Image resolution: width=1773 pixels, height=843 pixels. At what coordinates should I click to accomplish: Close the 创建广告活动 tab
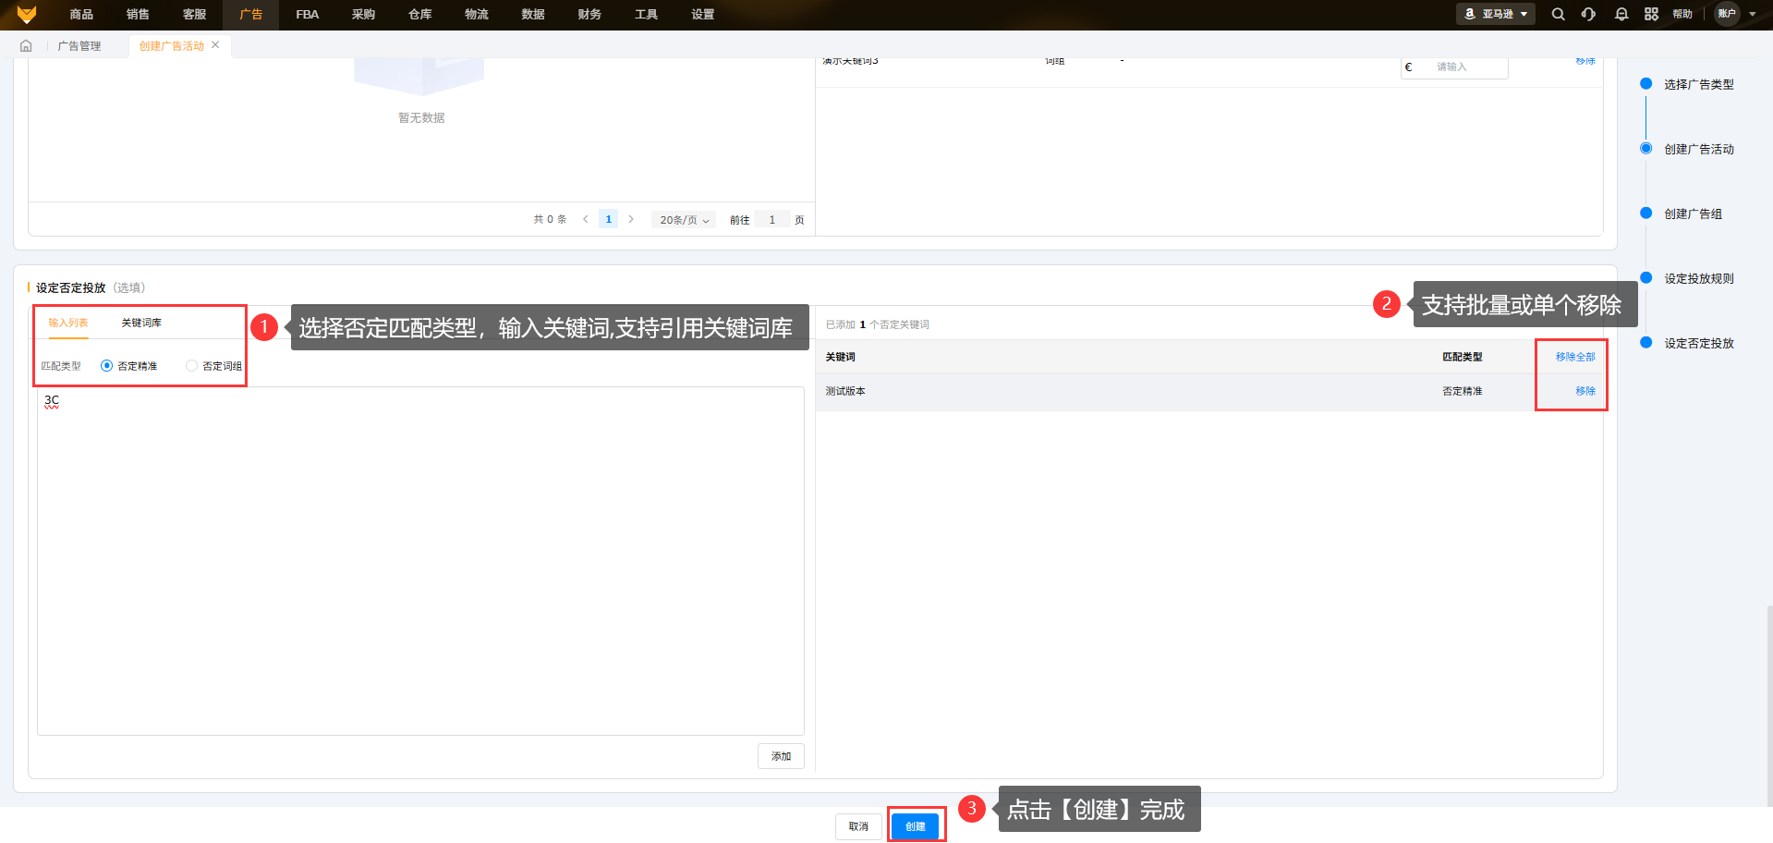[215, 44]
